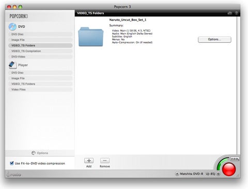Screen dimensions: 248x189
Task: Click the yellow minimize window button
Action: [14, 7]
